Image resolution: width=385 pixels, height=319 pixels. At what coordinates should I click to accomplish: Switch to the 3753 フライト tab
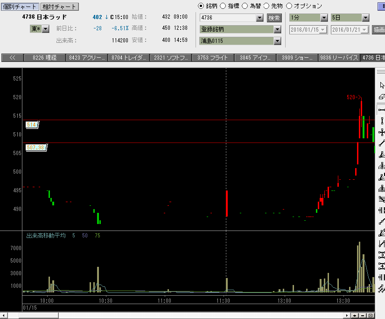(213, 58)
